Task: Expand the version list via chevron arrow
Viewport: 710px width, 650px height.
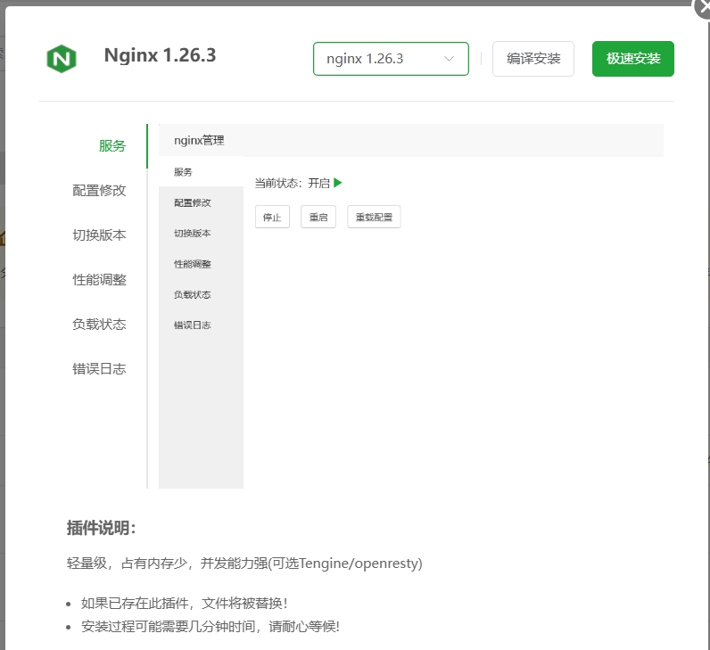Action: click(449, 59)
